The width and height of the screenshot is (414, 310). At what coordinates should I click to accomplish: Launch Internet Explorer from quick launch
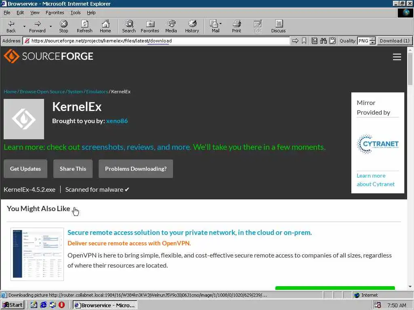[44, 305]
